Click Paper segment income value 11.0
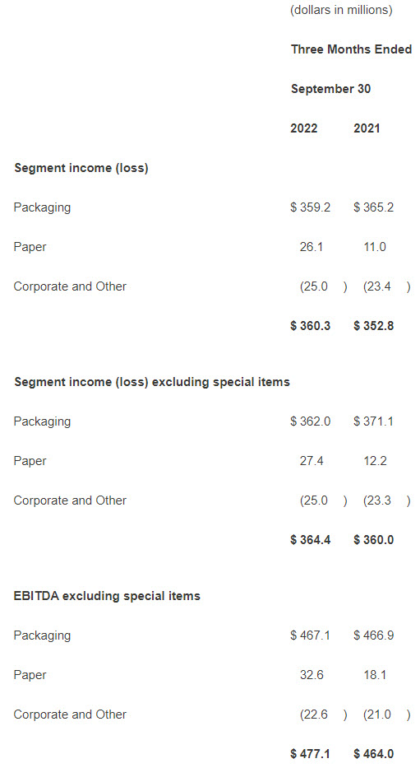 [375, 247]
